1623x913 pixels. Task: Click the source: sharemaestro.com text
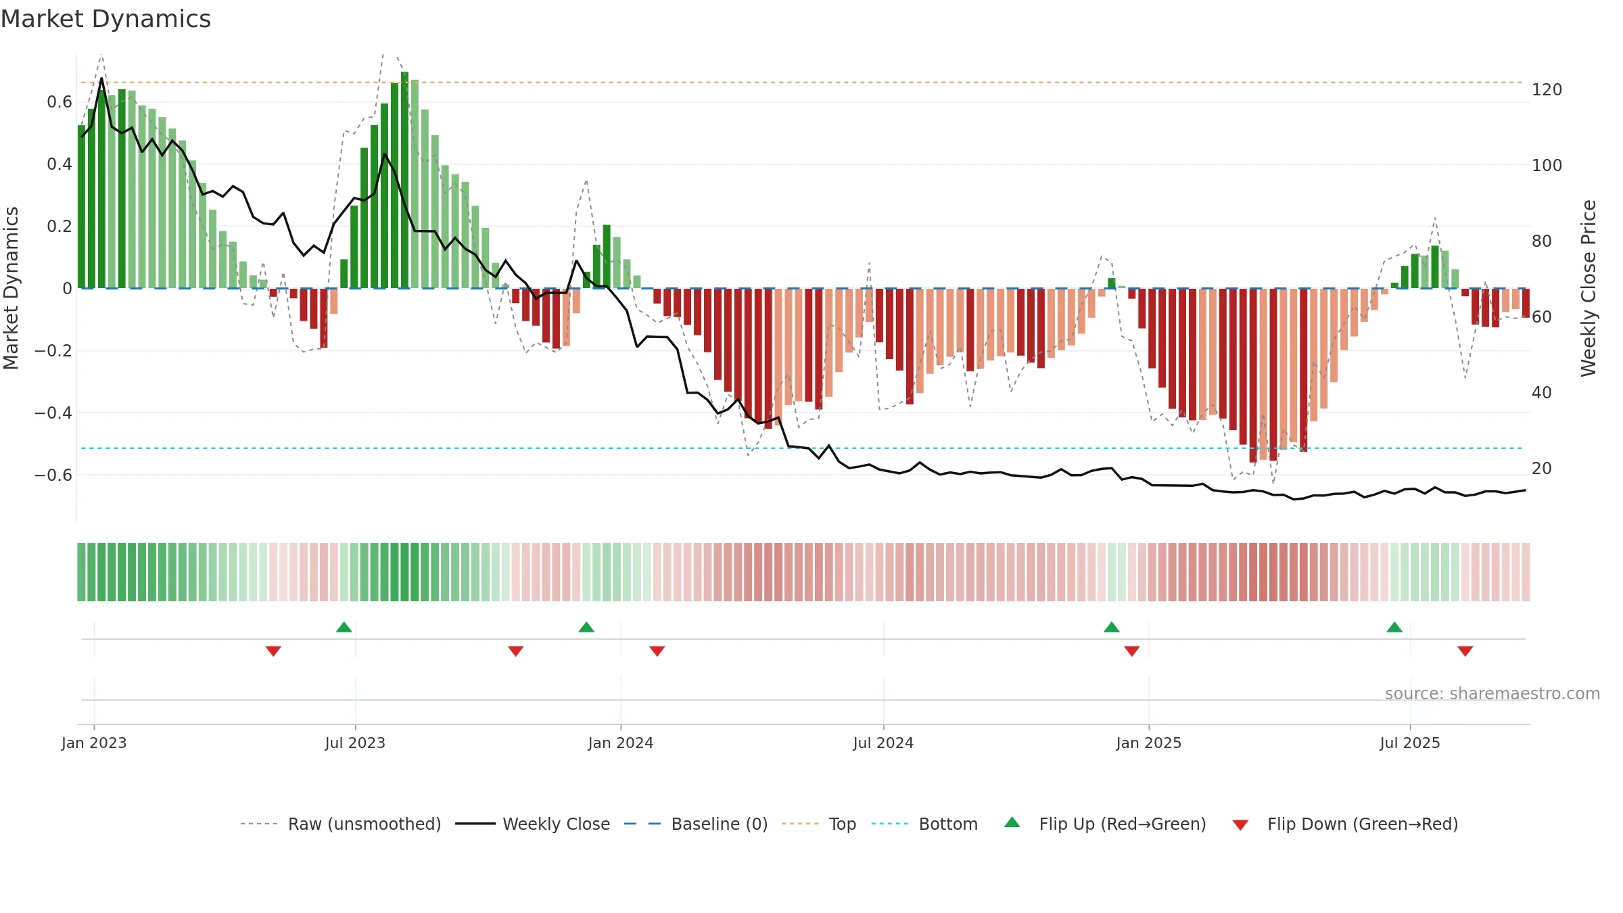tap(1492, 694)
